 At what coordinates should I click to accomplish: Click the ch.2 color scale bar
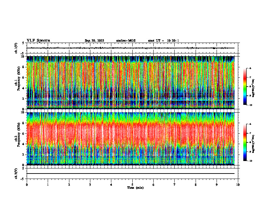[245, 142]
